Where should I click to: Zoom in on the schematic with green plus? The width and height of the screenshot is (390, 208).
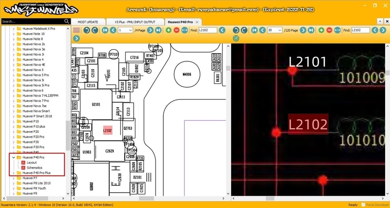(321, 30)
